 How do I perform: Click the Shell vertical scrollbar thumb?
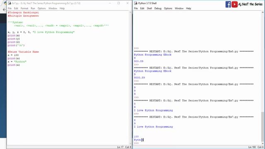pyautogui.click(x=263, y=126)
